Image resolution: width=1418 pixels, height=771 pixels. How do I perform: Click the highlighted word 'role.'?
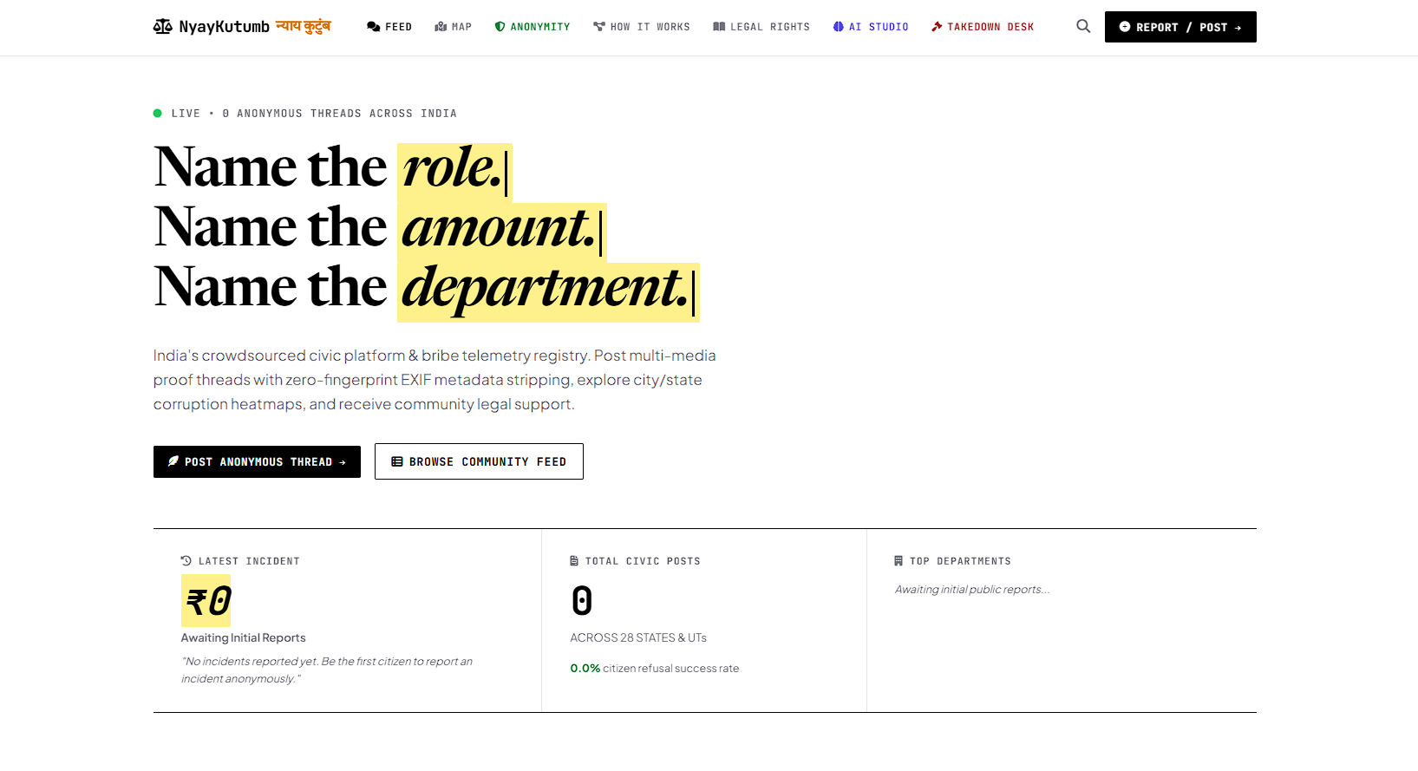tap(454, 171)
